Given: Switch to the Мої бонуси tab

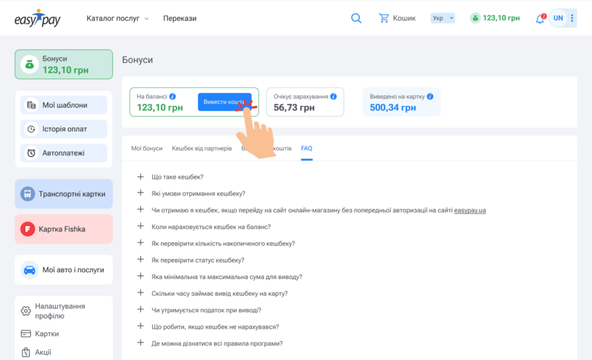Looking at the screenshot, I should [147, 149].
